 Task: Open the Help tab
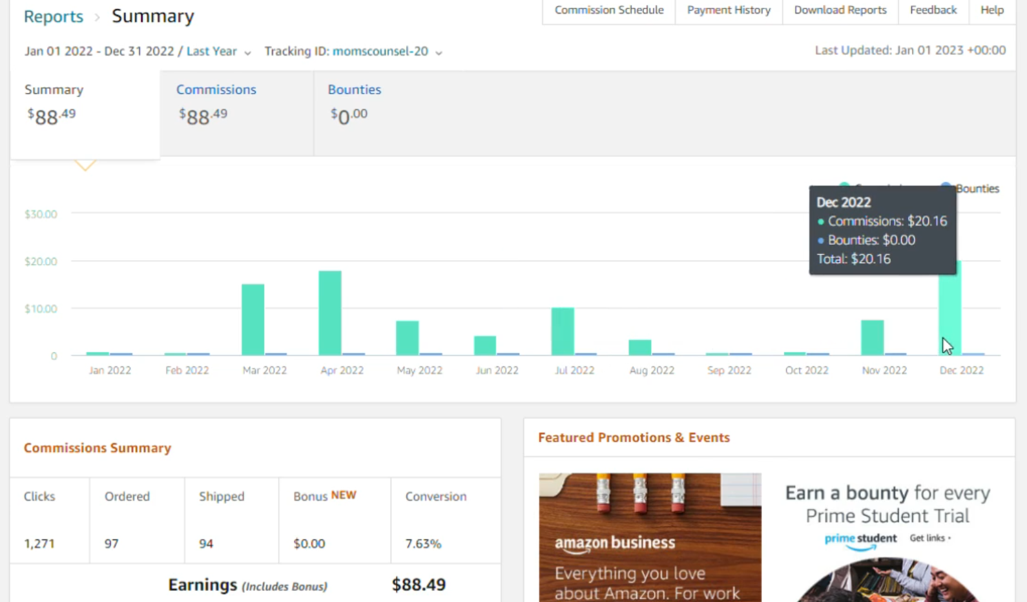tap(992, 10)
